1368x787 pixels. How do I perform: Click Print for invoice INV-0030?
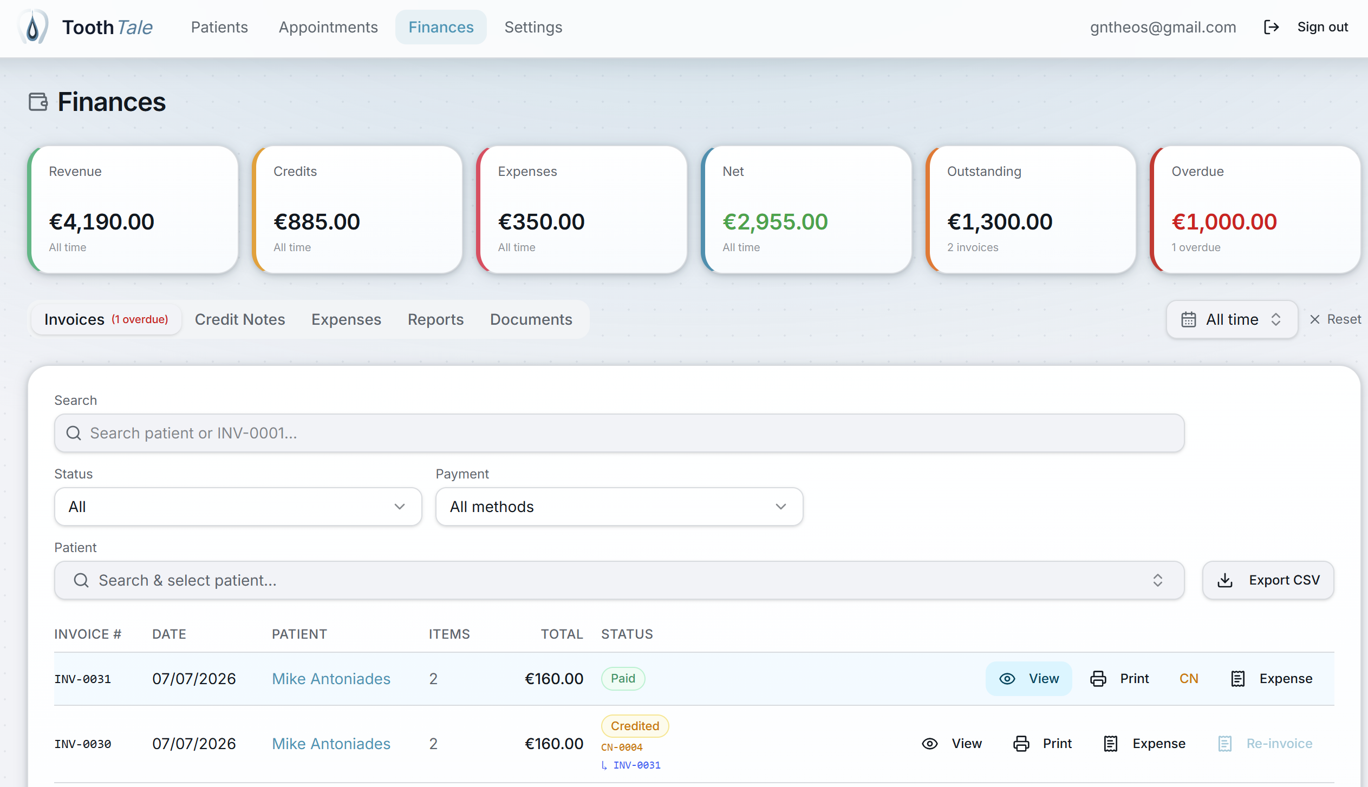[x=1043, y=744]
